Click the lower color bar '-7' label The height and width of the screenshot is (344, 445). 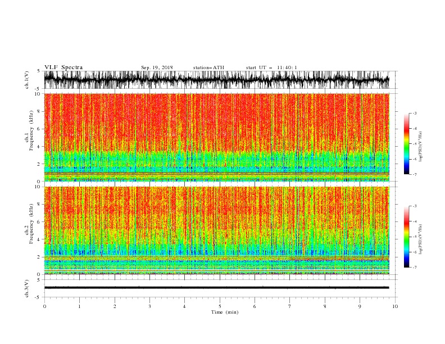coord(414,268)
